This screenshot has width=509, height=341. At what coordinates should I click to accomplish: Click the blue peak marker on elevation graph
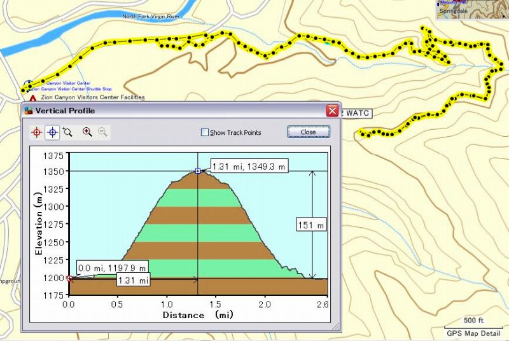click(198, 171)
